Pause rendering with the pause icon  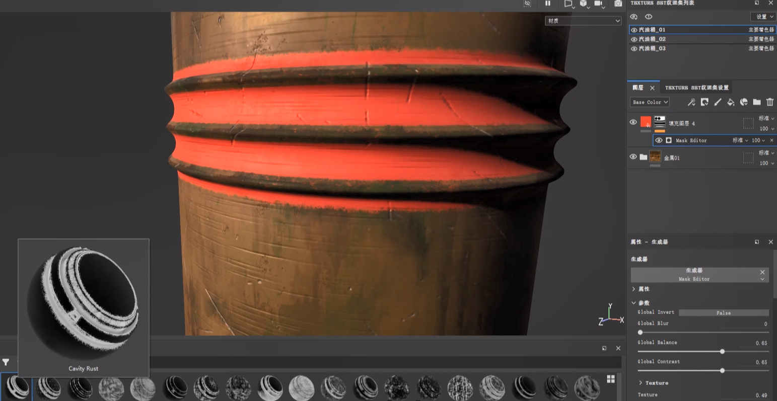[x=548, y=4]
